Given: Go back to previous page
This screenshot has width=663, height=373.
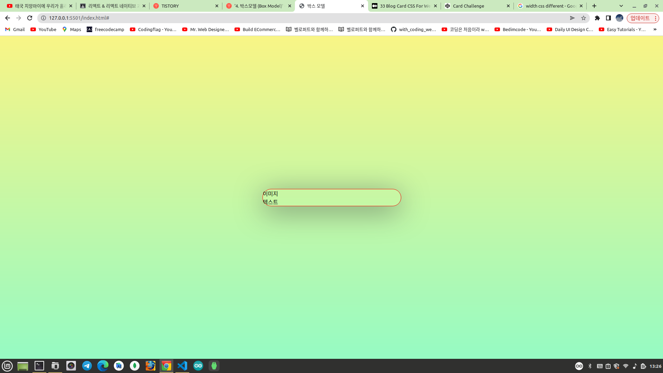Looking at the screenshot, I should [8, 18].
